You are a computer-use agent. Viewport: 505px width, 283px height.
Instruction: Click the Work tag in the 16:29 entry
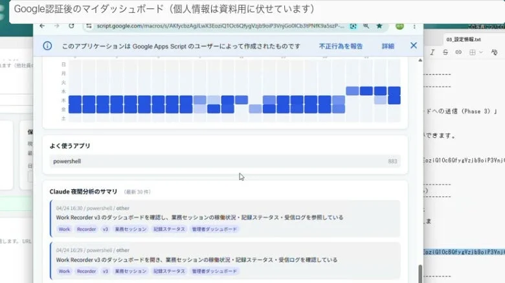click(x=64, y=271)
